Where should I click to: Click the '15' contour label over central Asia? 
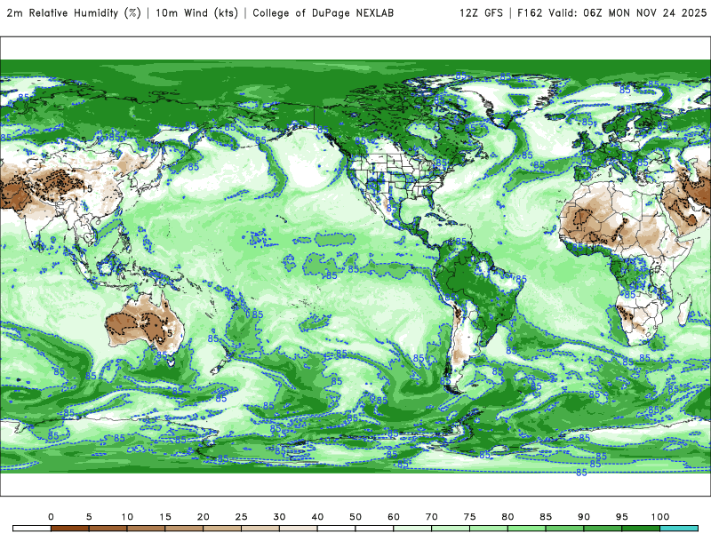(x=87, y=188)
